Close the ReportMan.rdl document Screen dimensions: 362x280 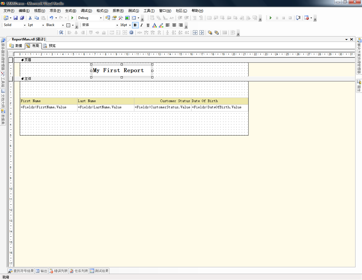click(352, 39)
